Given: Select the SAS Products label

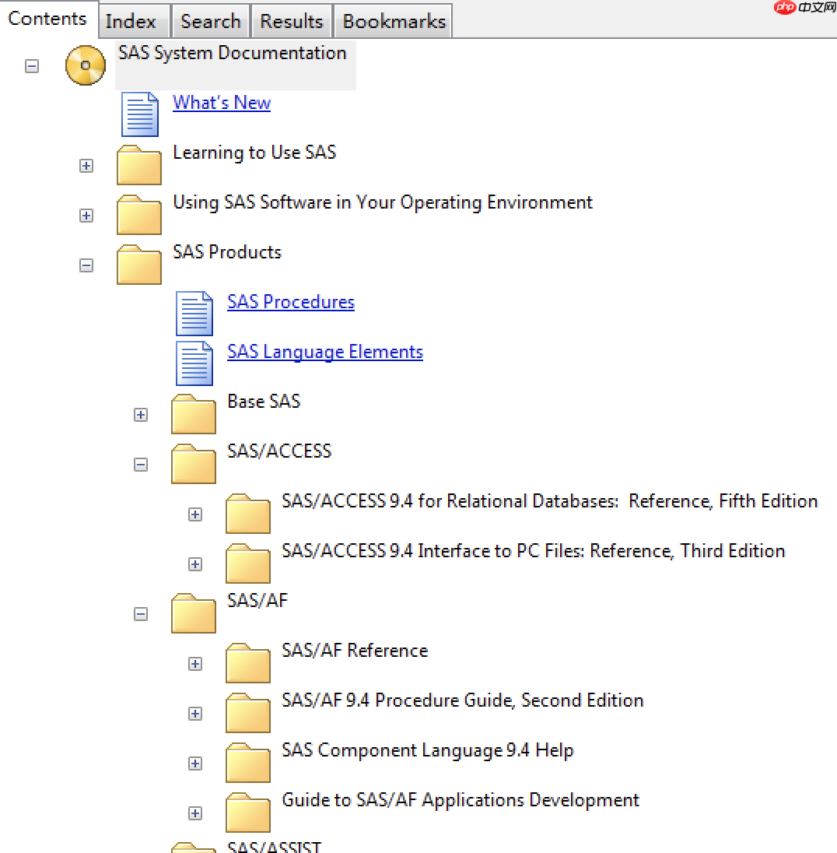Looking at the screenshot, I should (227, 252).
